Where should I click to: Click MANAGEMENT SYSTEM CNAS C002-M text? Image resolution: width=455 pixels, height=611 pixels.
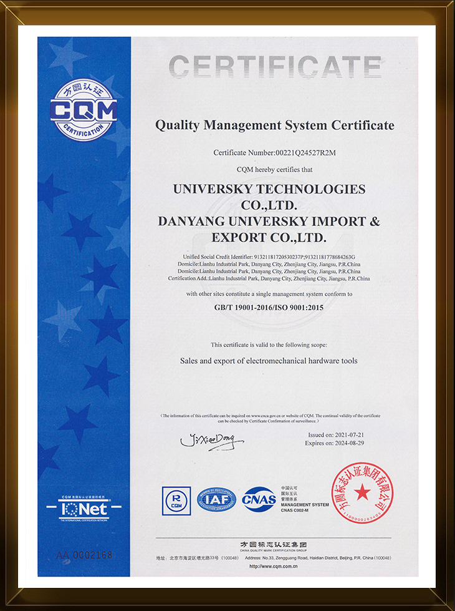305,507
